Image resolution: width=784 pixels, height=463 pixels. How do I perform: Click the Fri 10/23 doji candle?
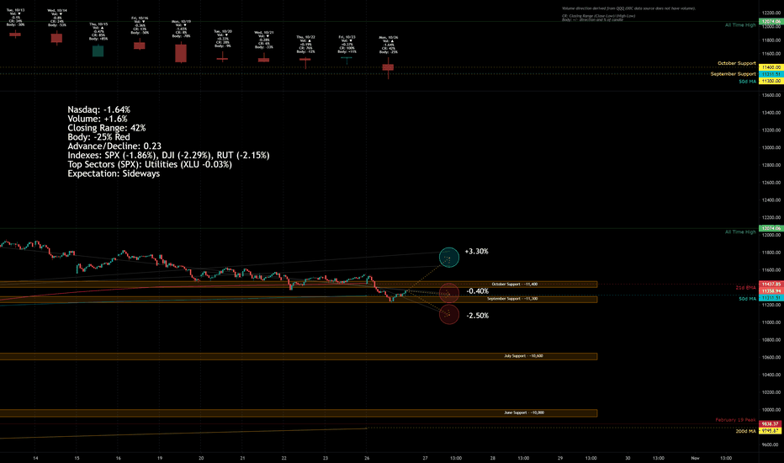[347, 59]
